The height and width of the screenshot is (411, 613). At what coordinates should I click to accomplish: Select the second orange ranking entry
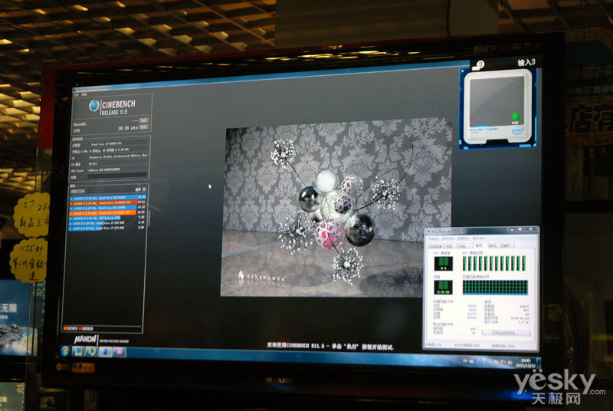pos(107,203)
